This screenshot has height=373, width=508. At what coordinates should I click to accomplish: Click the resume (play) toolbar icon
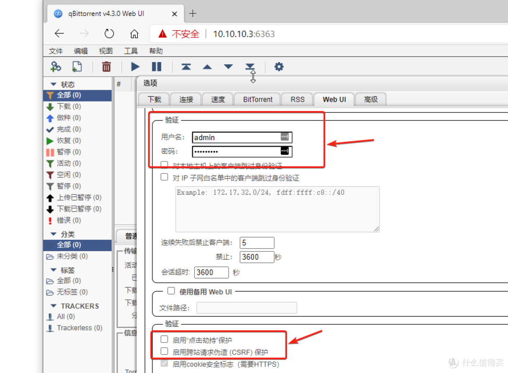coord(135,67)
